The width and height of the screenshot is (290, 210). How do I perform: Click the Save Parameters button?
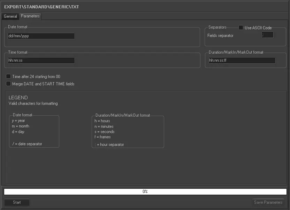click(x=268, y=202)
